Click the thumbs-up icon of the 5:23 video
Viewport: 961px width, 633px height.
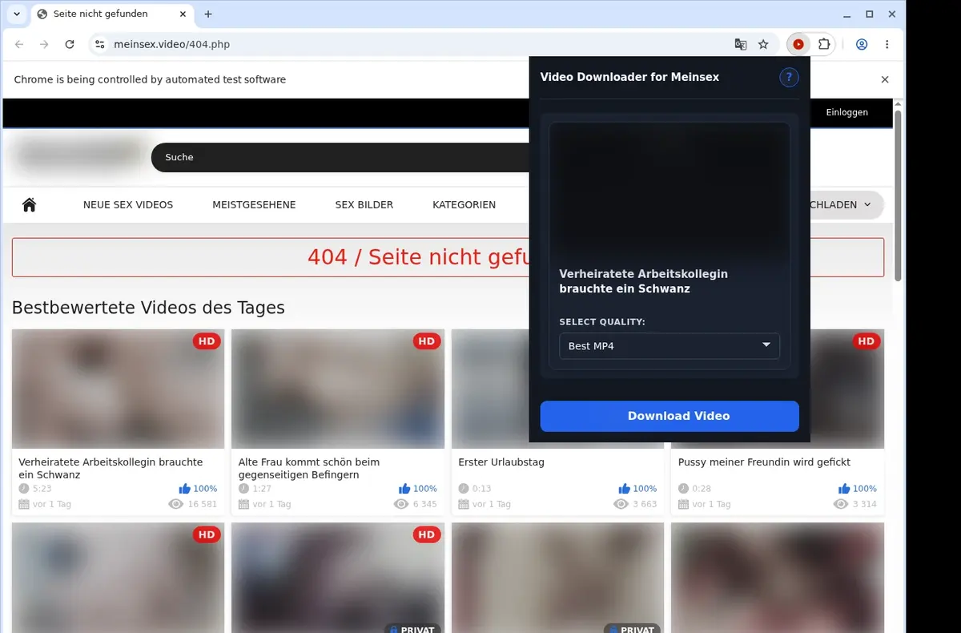click(185, 489)
